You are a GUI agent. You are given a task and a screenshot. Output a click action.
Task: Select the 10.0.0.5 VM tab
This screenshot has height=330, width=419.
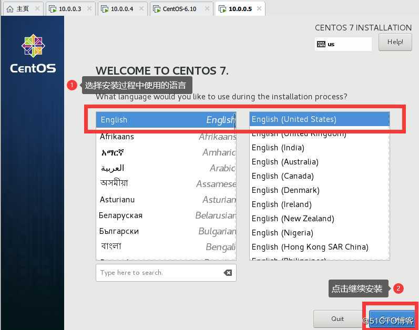[x=240, y=9]
